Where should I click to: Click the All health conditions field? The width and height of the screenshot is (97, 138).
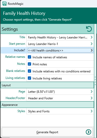click(x=60, y=51)
